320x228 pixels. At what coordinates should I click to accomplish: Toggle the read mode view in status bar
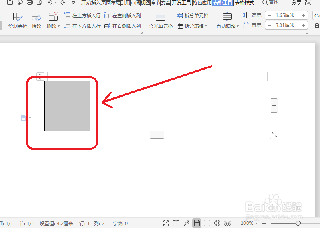(x=176, y=223)
